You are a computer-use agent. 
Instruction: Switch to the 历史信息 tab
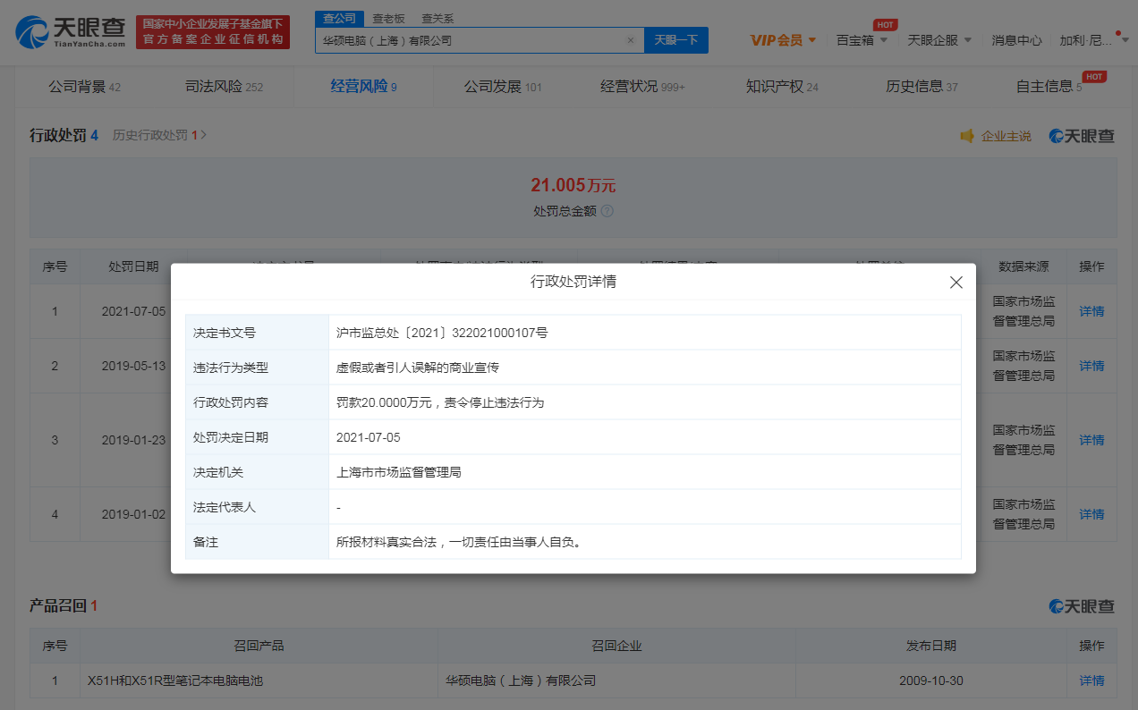(x=921, y=87)
